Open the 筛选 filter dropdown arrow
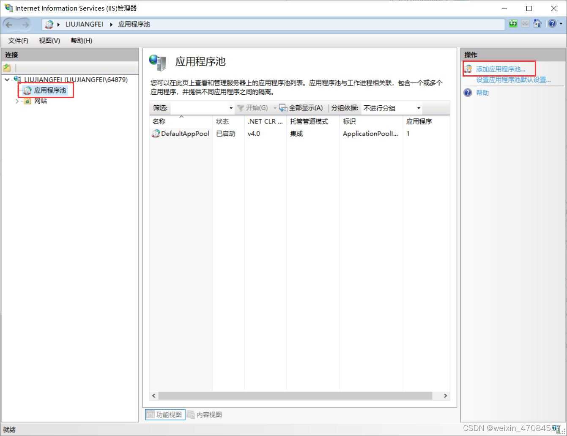 coord(231,108)
